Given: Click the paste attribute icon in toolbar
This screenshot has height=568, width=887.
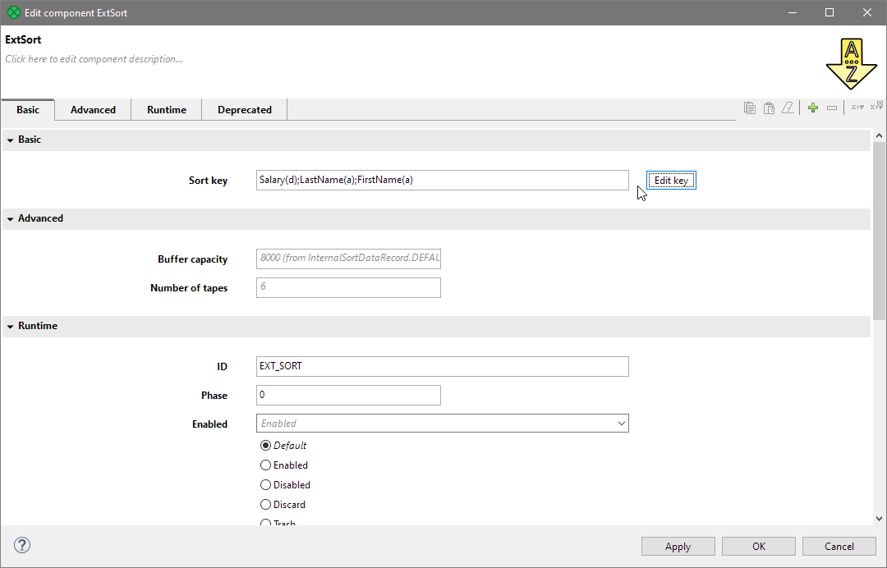Looking at the screenshot, I should [x=769, y=108].
